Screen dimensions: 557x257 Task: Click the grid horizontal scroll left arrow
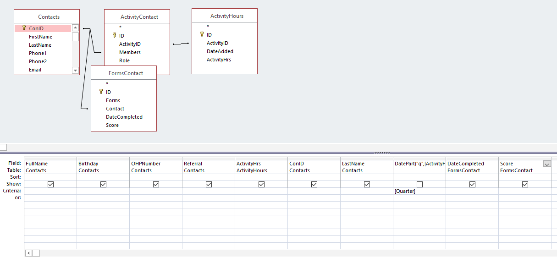pyautogui.click(x=28, y=253)
